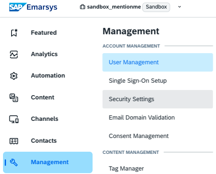Click the Management wrench icon

14,162
